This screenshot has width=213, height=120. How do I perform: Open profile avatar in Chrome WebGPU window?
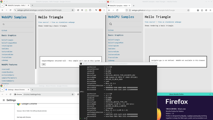[x=100, y=10]
